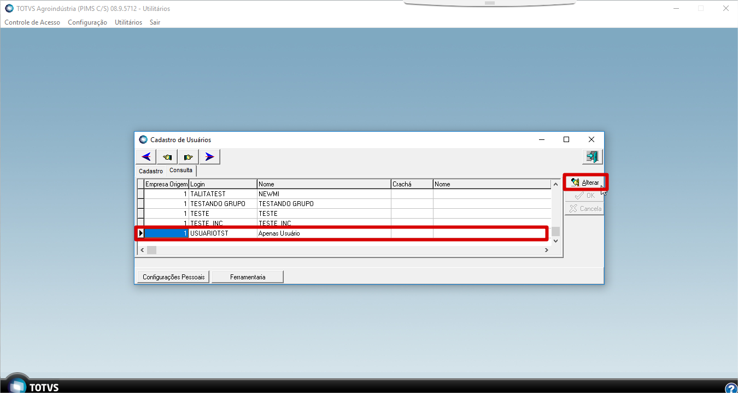Select the USUARIOTST login cell
738x393 pixels.
click(x=223, y=233)
